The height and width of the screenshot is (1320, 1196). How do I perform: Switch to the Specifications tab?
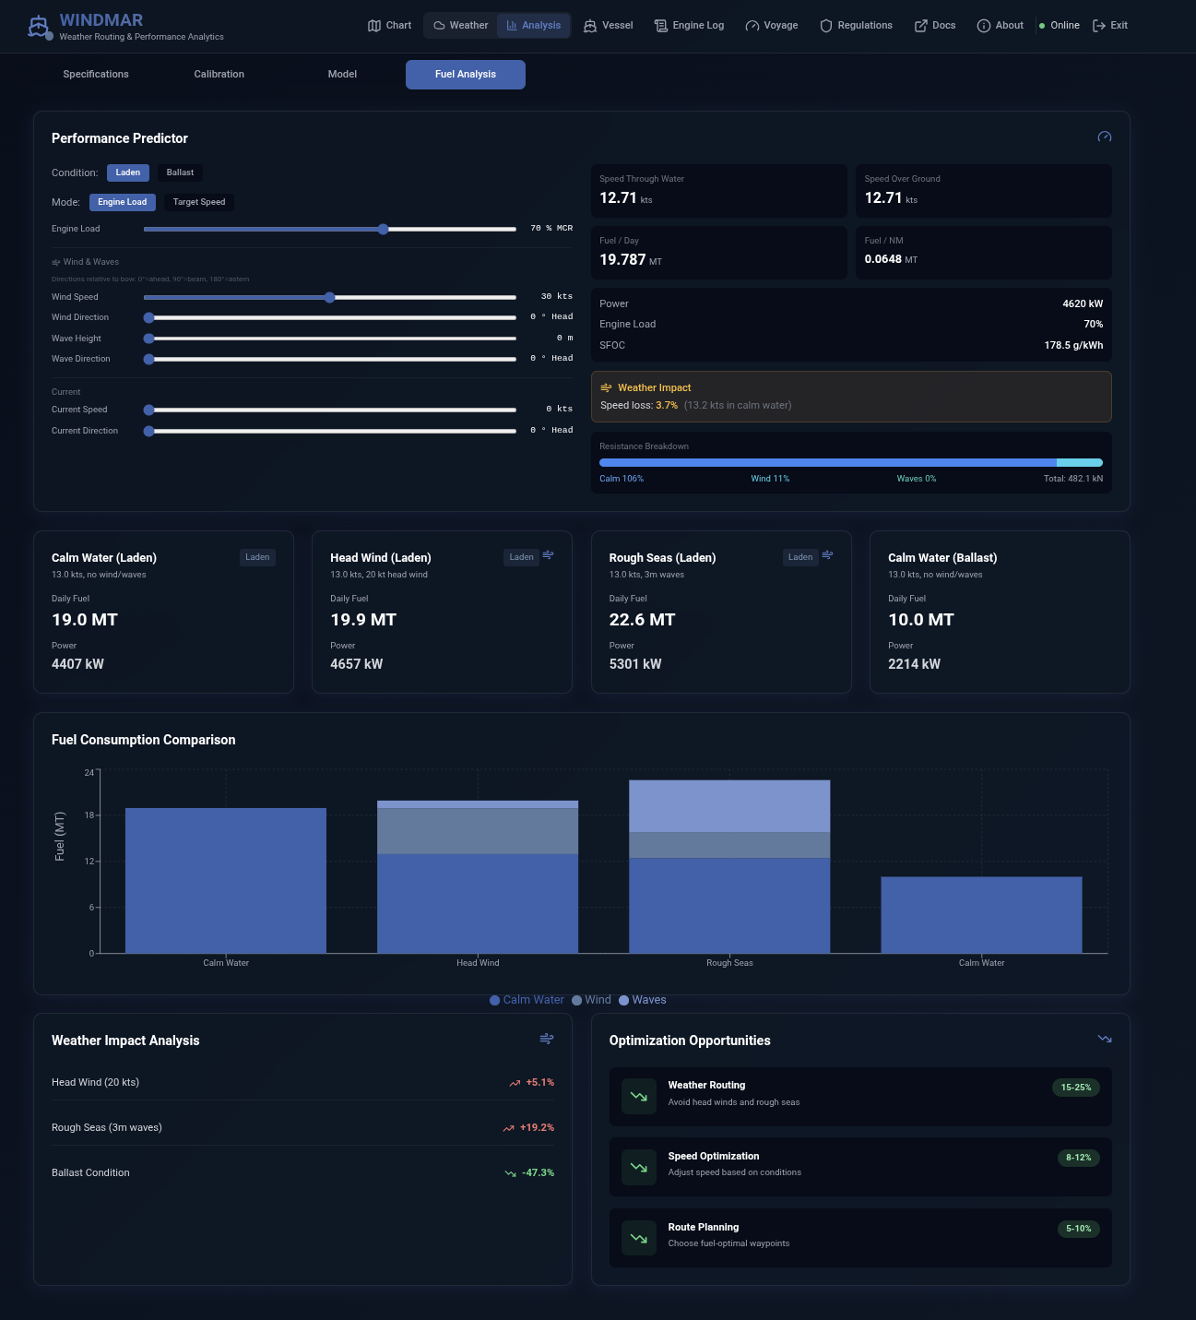pos(96,75)
